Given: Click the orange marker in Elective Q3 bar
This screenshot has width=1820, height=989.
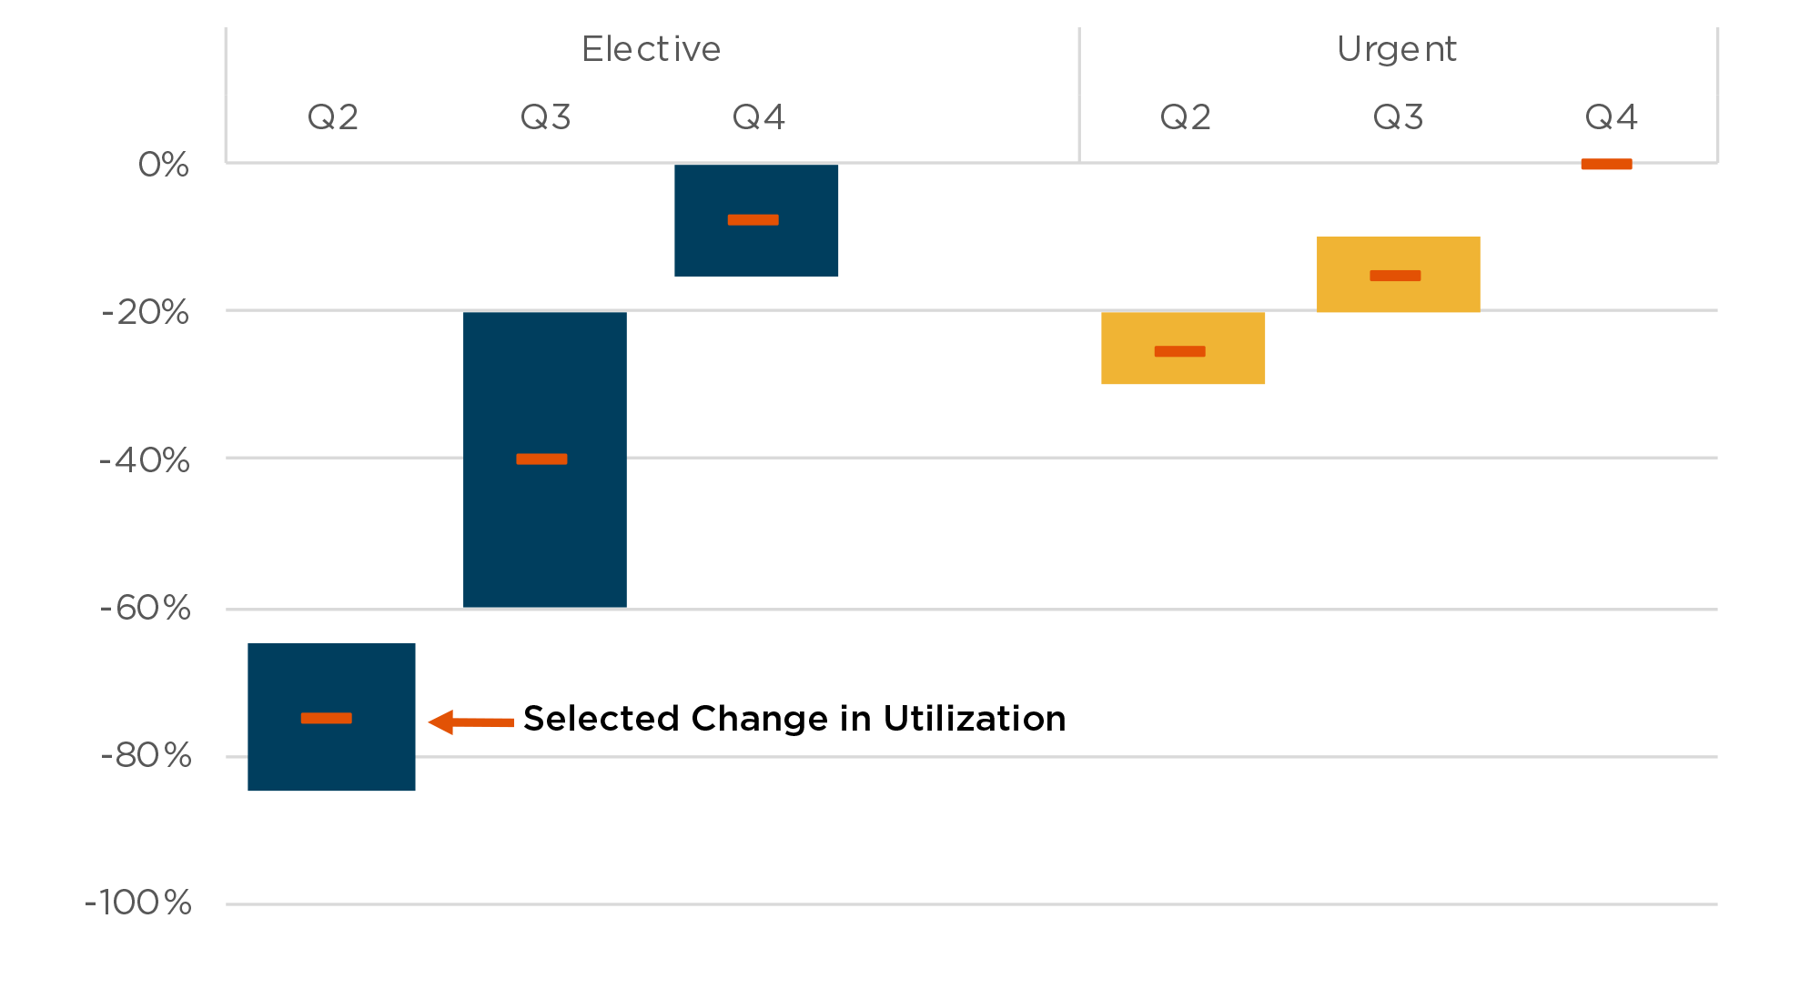Looking at the screenshot, I should click(x=541, y=459).
